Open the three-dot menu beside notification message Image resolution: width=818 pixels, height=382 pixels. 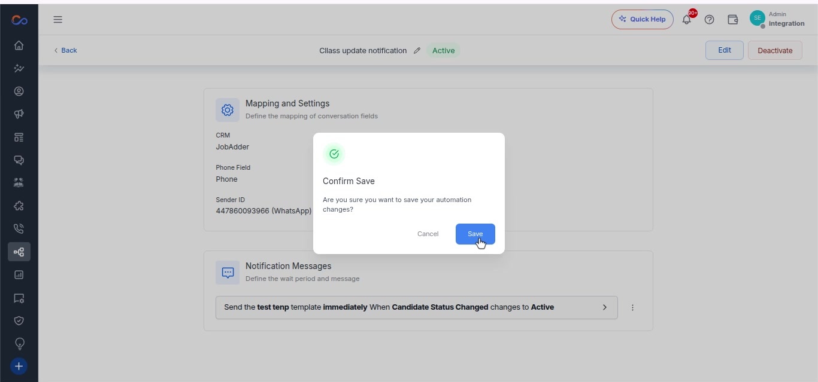pyautogui.click(x=632, y=307)
